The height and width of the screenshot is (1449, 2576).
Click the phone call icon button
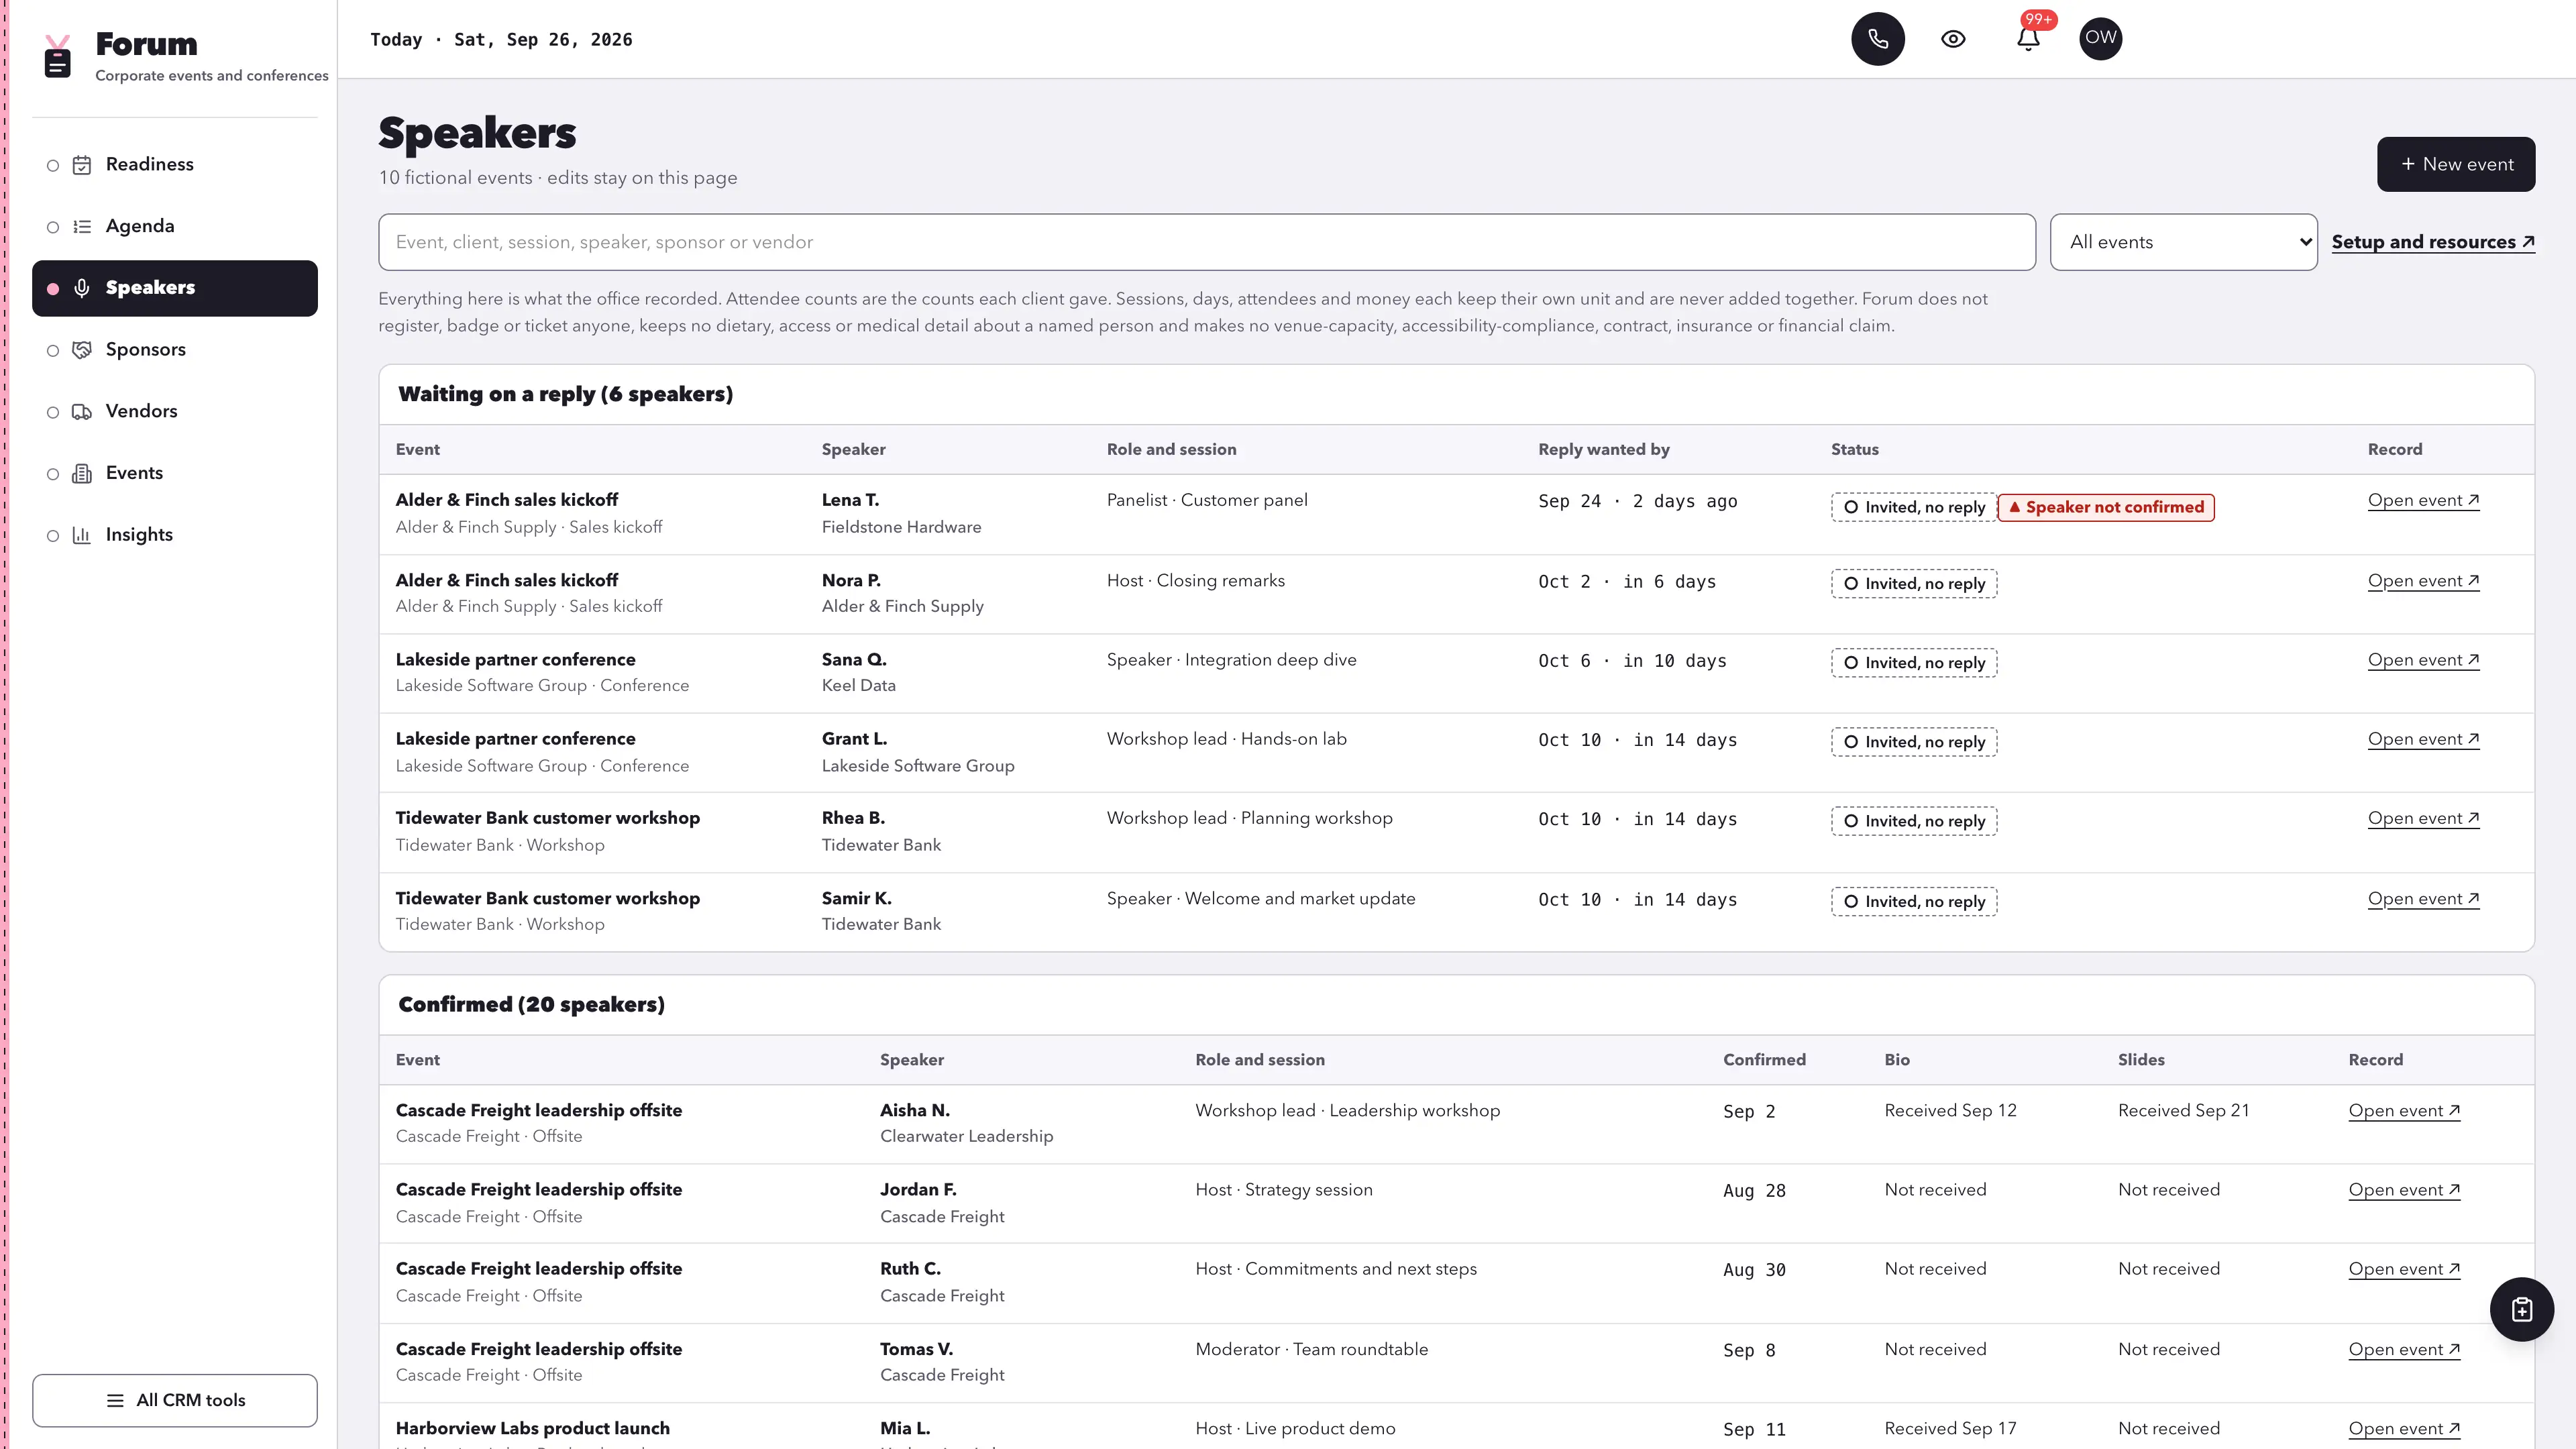(1877, 39)
